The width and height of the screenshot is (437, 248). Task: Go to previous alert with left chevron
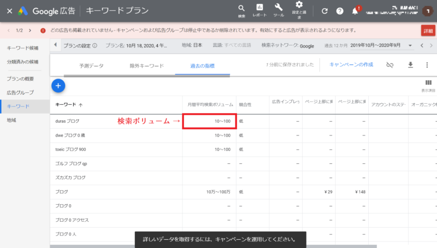9,31
